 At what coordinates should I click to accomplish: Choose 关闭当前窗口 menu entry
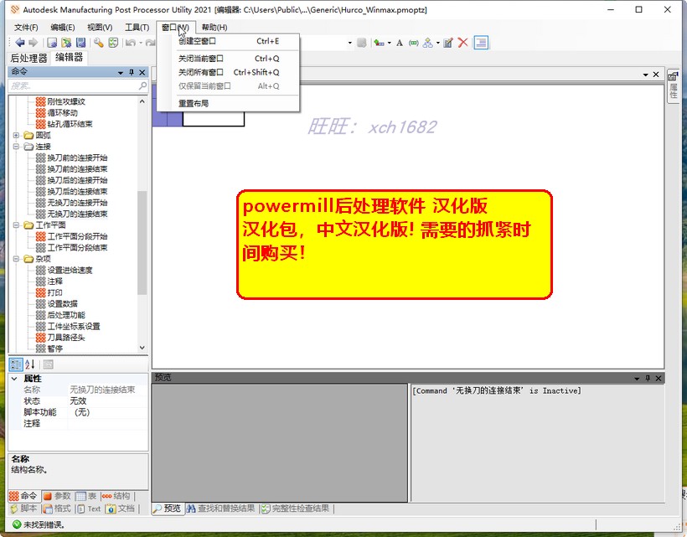point(228,59)
